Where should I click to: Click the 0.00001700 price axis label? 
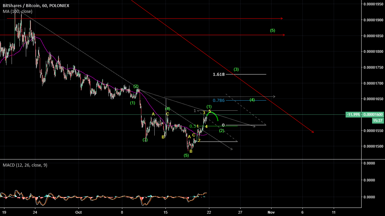(373, 83)
